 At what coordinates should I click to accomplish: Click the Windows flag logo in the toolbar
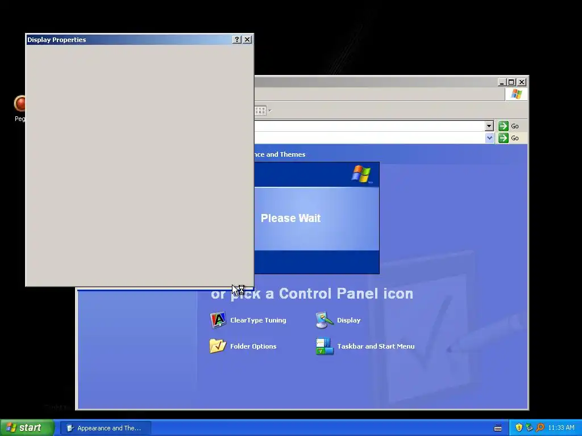coord(516,94)
